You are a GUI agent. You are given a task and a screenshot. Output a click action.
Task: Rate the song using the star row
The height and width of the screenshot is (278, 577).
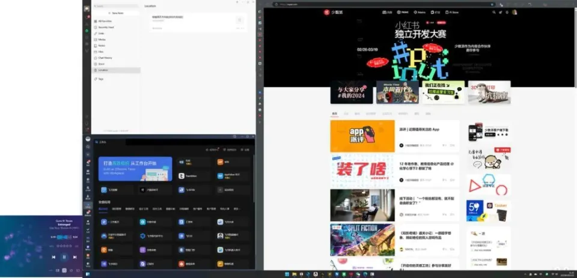[x=64, y=246]
